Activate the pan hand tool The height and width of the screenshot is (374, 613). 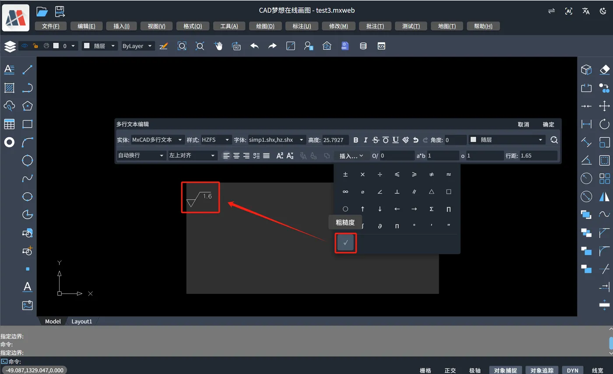(218, 46)
